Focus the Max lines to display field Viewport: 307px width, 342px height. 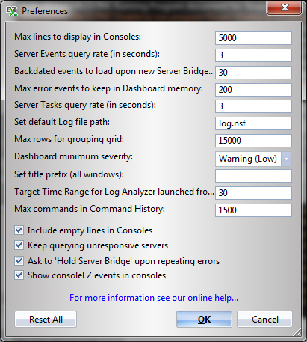[x=253, y=38]
